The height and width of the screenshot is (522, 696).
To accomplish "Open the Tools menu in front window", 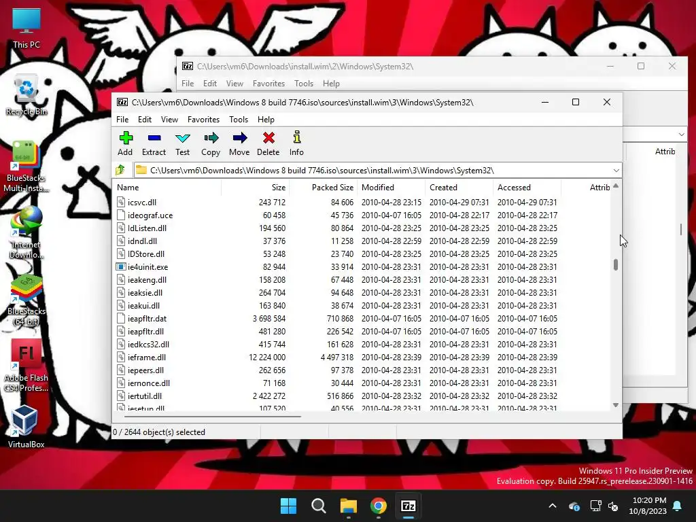I will [239, 120].
